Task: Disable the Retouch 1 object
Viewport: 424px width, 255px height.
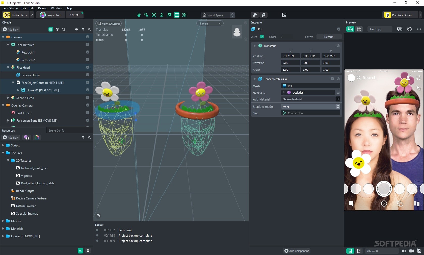Action: [88, 52]
